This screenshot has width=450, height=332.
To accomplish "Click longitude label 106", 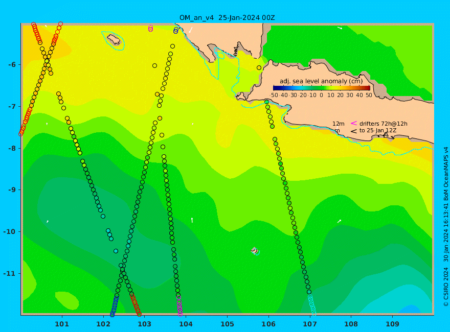I will (x=268, y=324).
